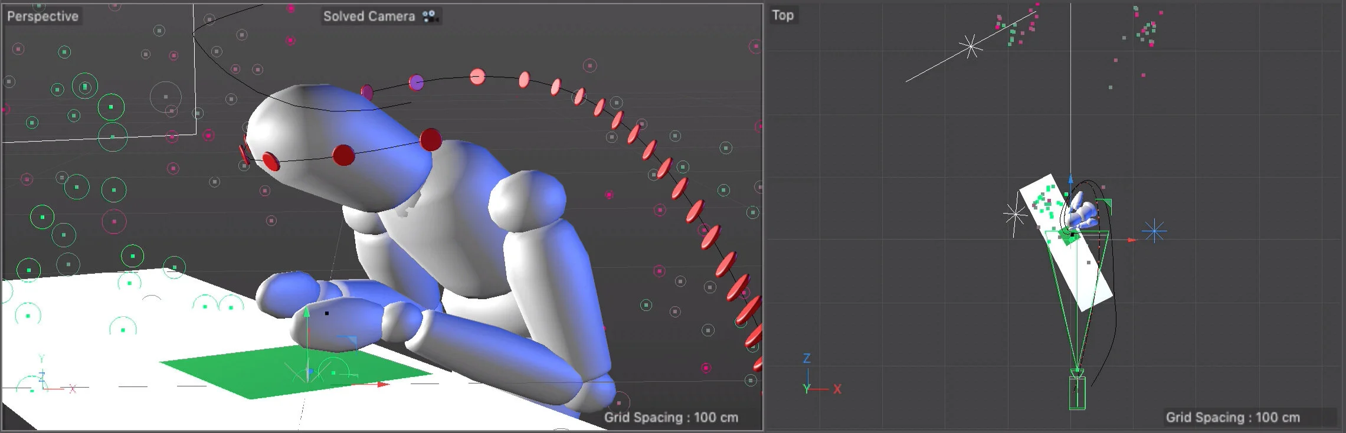Grab the blue Z-axis arrow in Top view
Image resolution: width=1346 pixels, height=433 pixels.
pos(1071,178)
